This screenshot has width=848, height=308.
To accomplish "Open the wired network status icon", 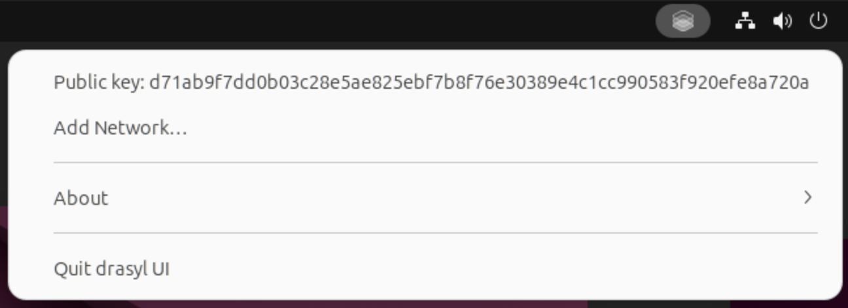I will coord(745,22).
